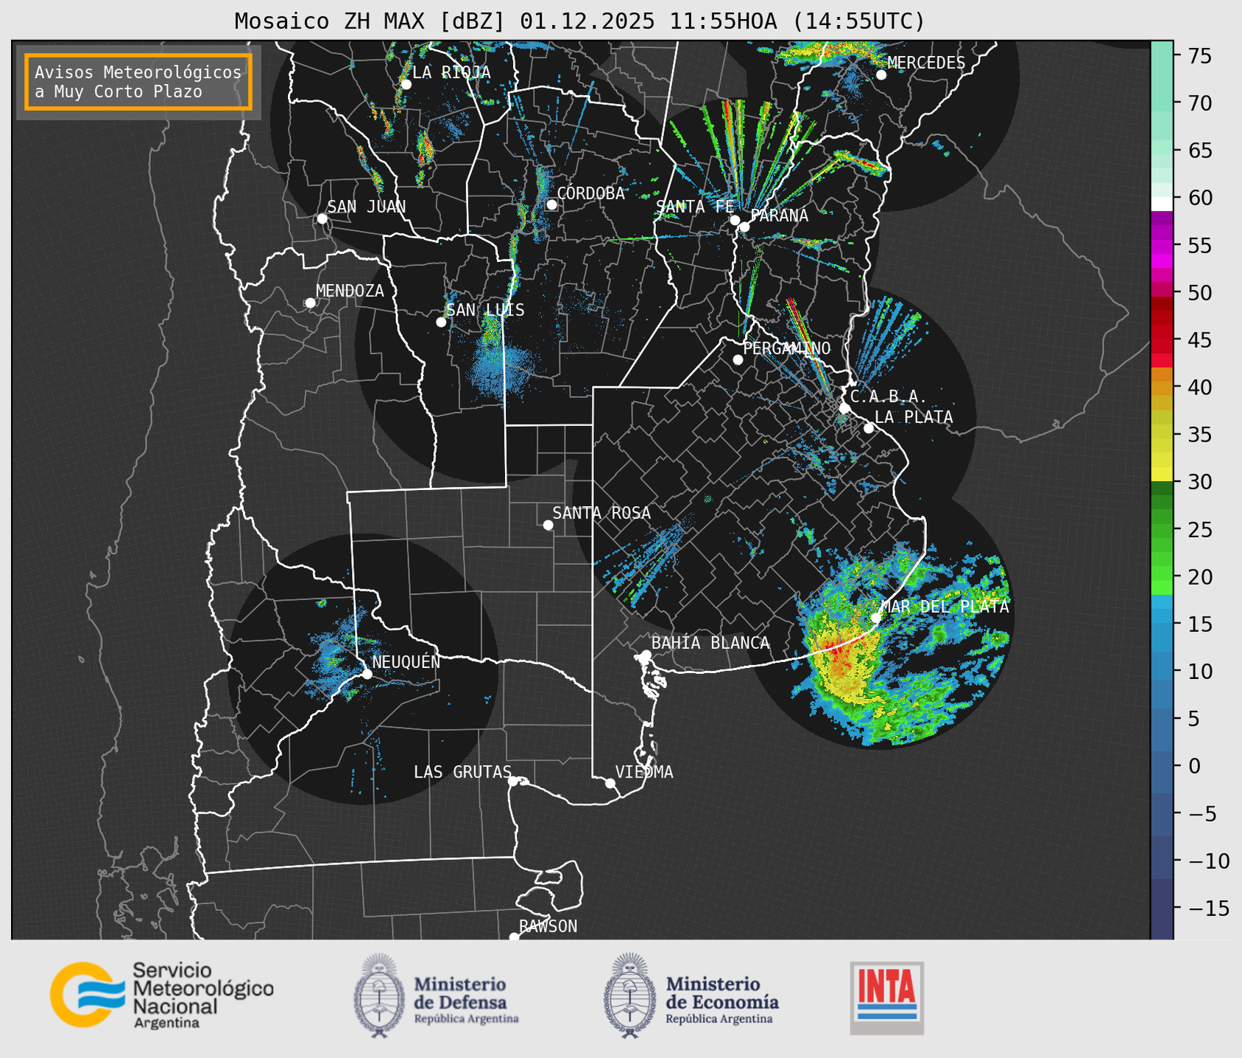Click the Avisos Meteorológicos a Muy Corto Plazo box
This screenshot has width=1242, height=1058.
click(x=138, y=82)
